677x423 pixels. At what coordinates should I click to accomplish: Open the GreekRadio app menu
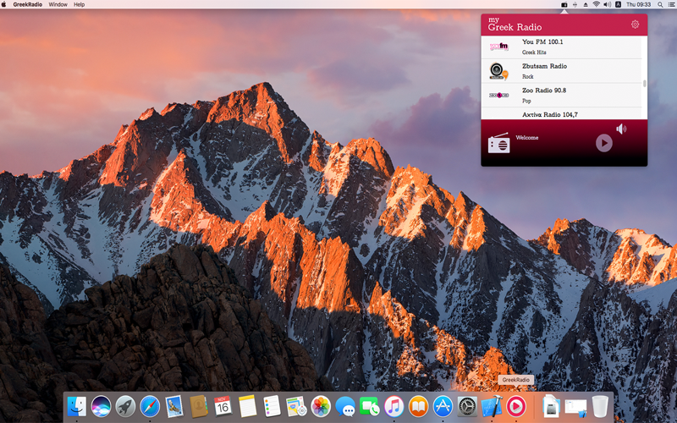(28, 4)
